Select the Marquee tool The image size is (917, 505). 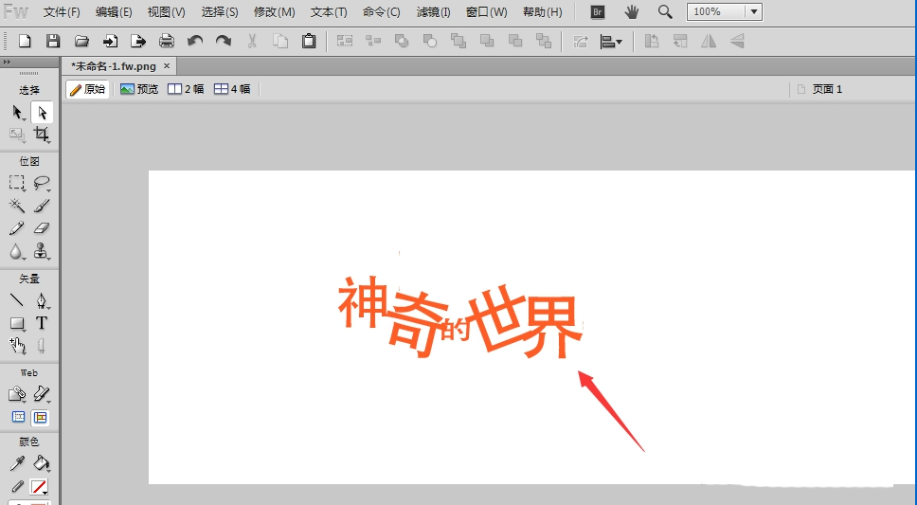[x=17, y=183]
